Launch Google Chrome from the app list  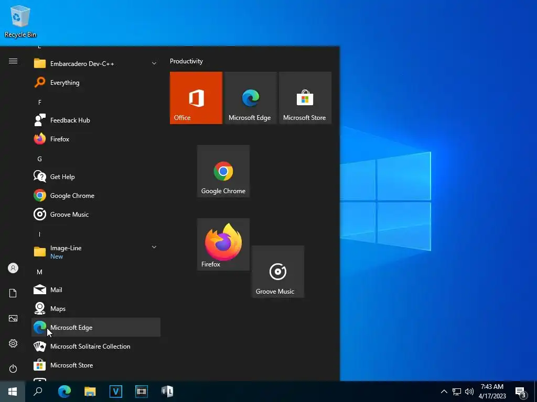coord(96,196)
